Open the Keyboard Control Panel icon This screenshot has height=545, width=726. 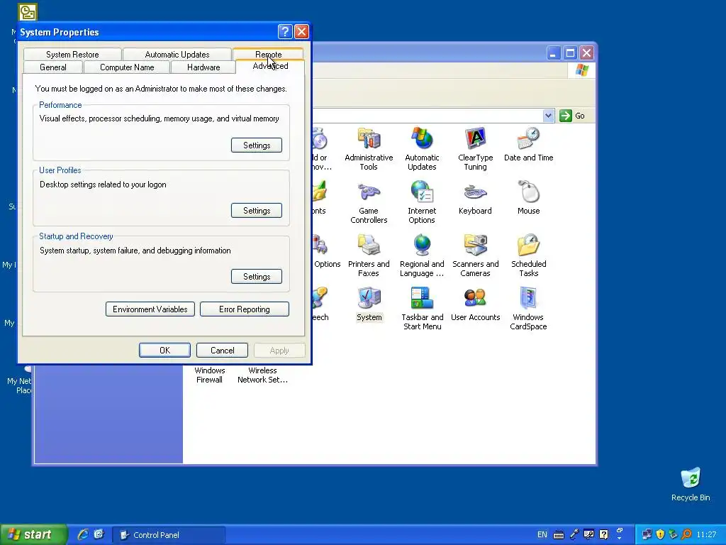(475, 198)
